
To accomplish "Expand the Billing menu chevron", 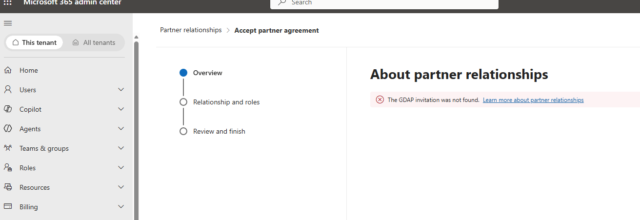I will click(x=121, y=207).
